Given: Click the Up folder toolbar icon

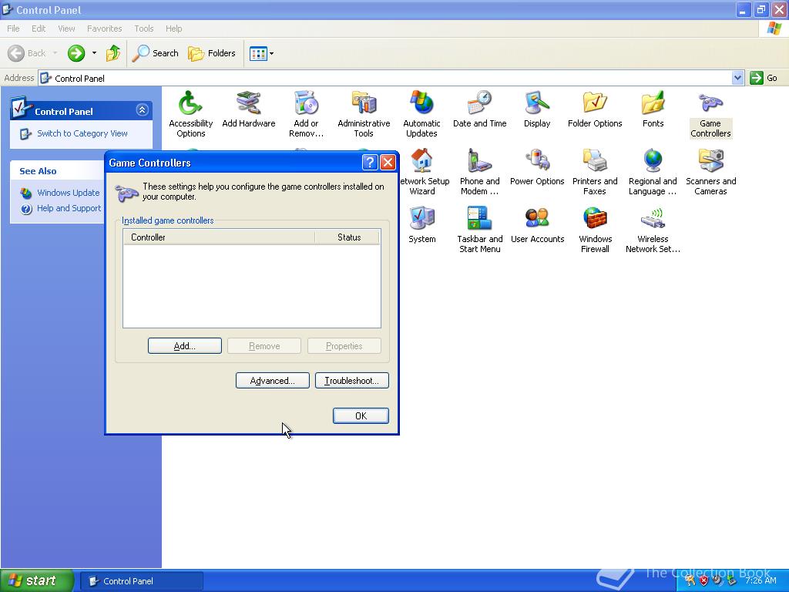Looking at the screenshot, I should (112, 53).
